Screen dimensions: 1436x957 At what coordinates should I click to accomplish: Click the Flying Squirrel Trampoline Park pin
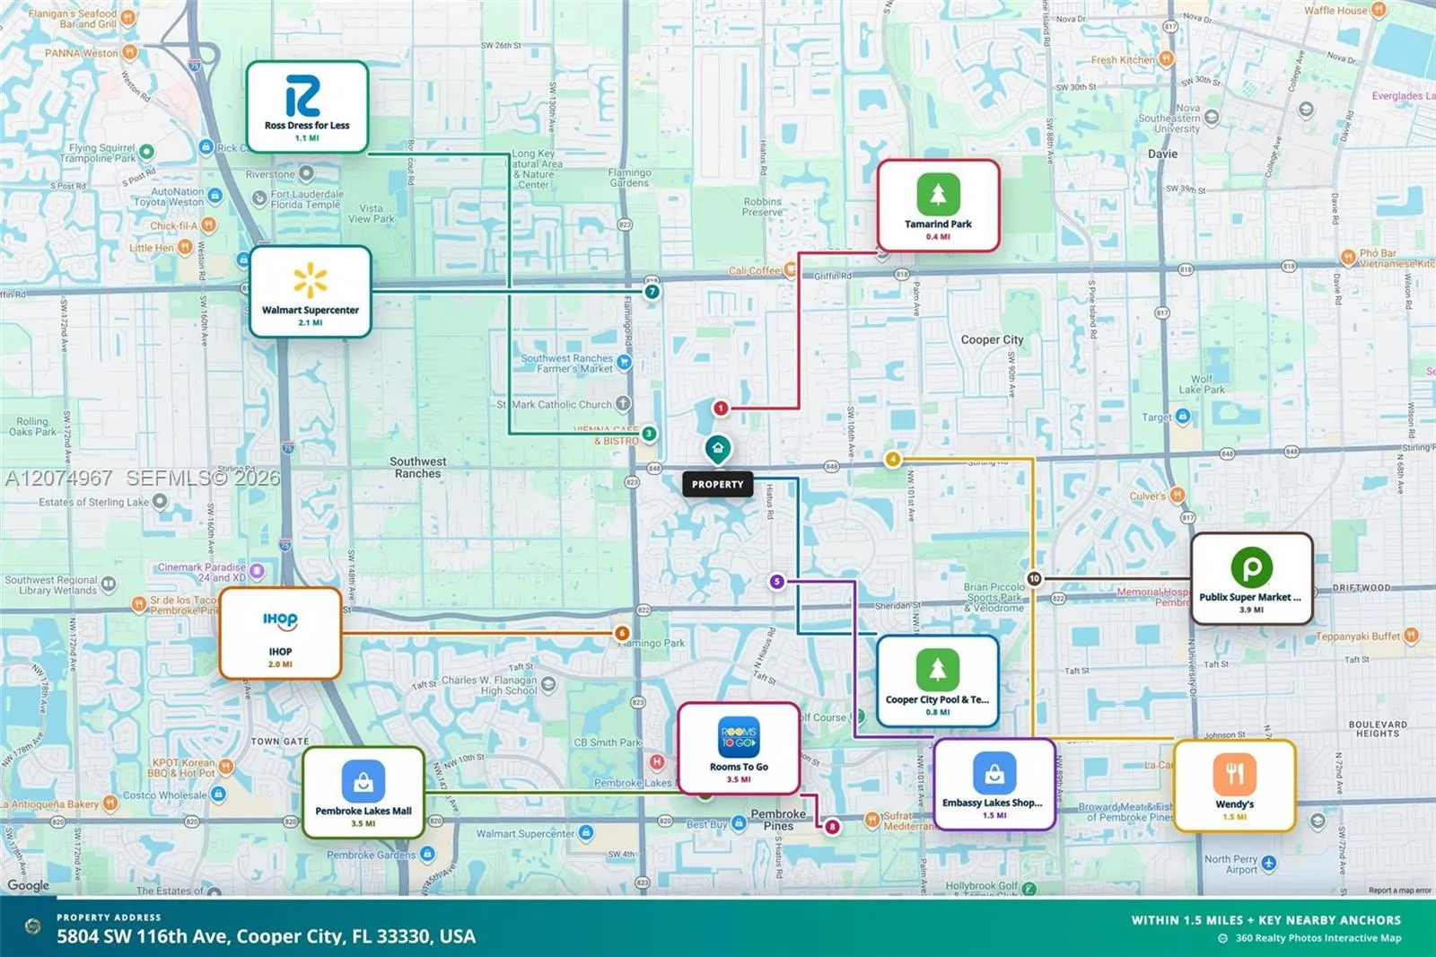click(x=146, y=153)
